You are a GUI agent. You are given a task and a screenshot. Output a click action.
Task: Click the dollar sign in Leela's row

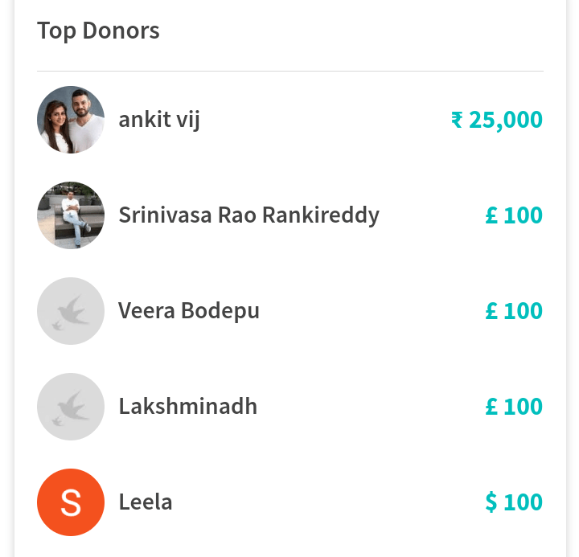[x=491, y=502]
